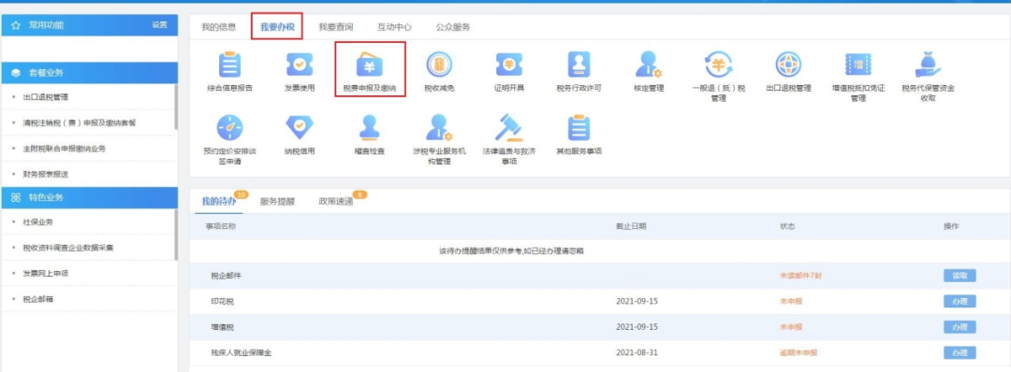
Task: Switch to the 我的信息 tab
Action: 218,28
